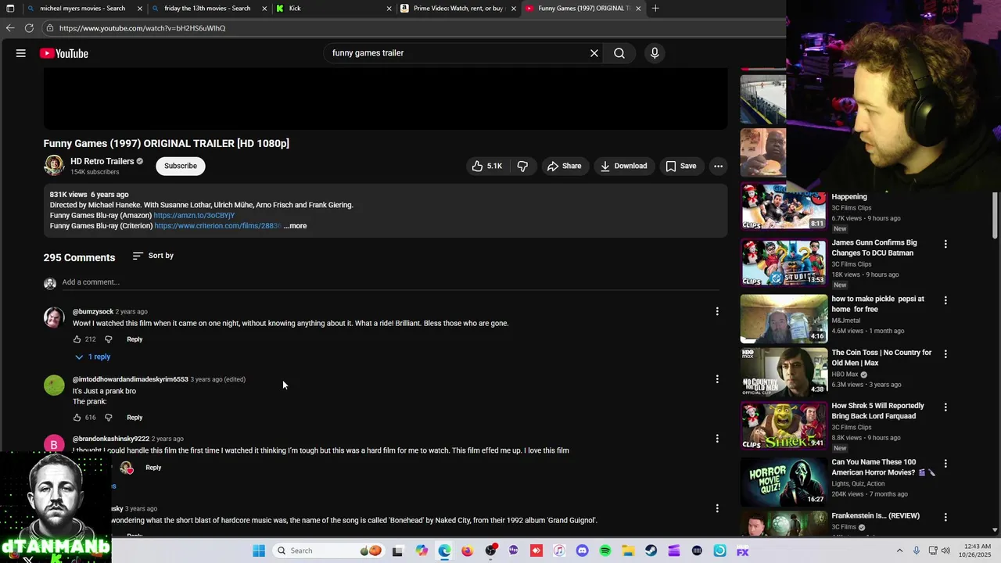The image size is (1001, 563).
Task: Open the Shrek 5 Lord Farquaad video title
Action: pos(877,411)
